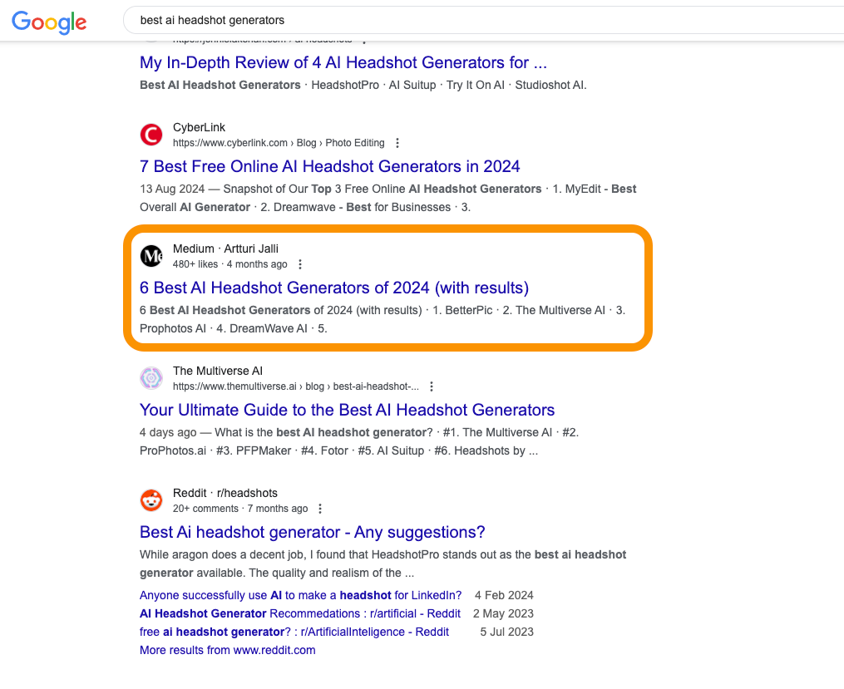844x689 pixels.
Task: Click the '20+ comments · 7 months ago' text
Action: [x=240, y=509]
